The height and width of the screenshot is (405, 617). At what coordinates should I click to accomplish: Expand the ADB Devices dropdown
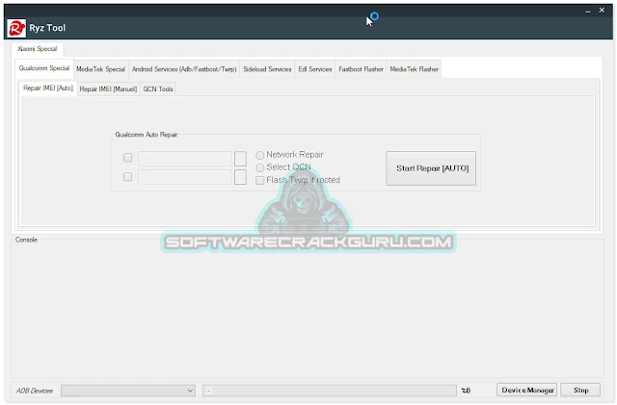[128, 391]
